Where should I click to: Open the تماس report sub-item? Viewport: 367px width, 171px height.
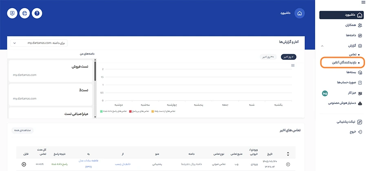353,55
